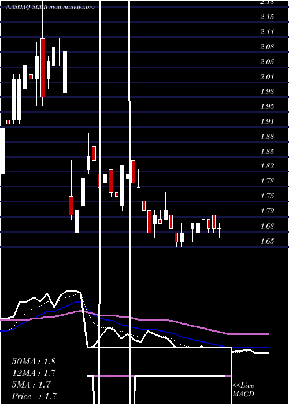Click the 1.65 price label
Image resolution: width=289 pixels, height=405 pixels.
(x=267, y=241)
